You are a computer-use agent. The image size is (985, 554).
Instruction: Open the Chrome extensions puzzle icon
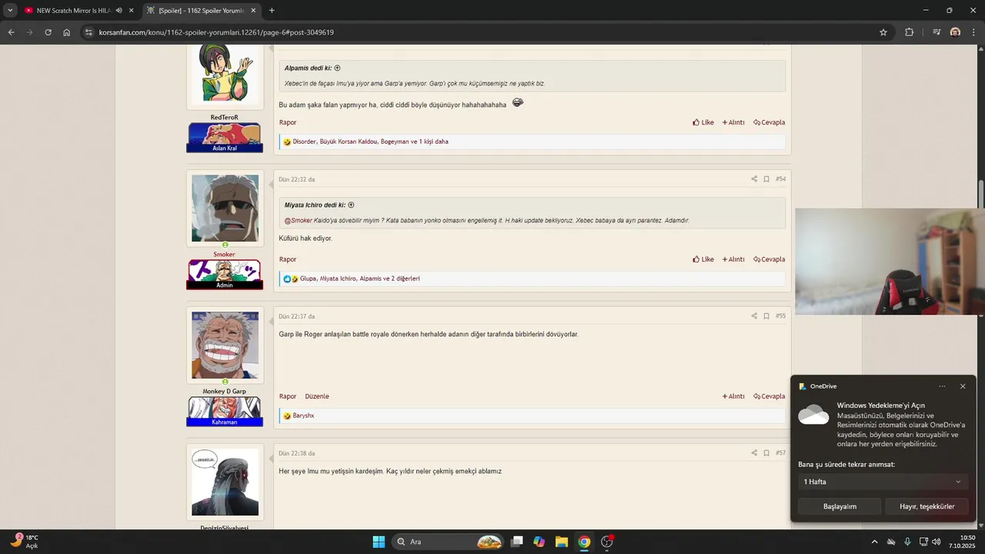910,32
